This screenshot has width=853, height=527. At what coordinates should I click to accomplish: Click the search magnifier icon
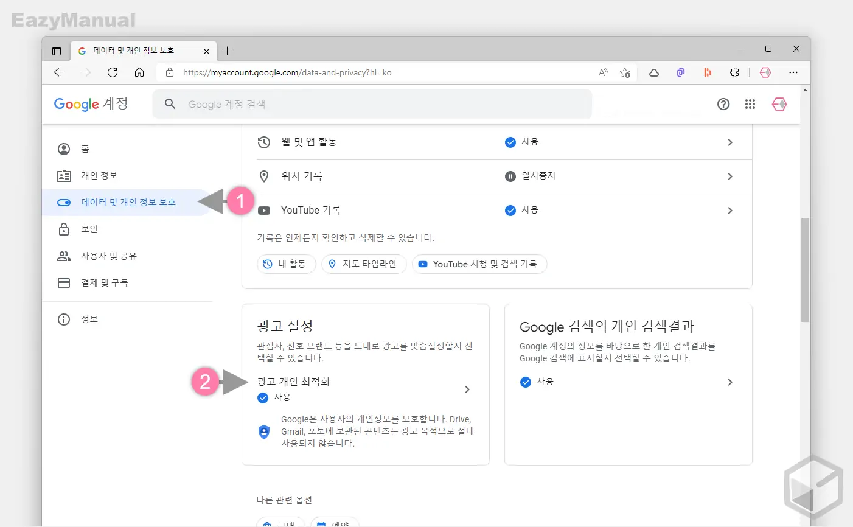pos(170,104)
